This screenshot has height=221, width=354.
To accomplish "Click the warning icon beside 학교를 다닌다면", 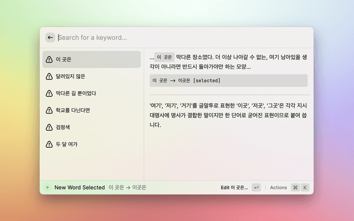I will click(49, 110).
